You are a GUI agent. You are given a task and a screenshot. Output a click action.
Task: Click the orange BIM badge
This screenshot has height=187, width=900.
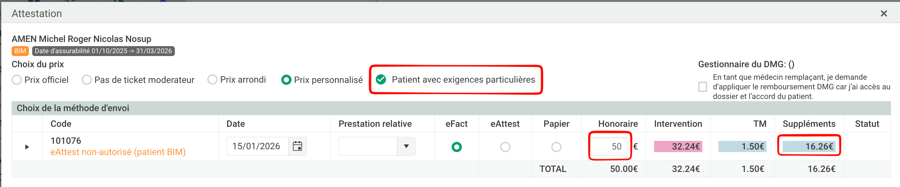20,51
